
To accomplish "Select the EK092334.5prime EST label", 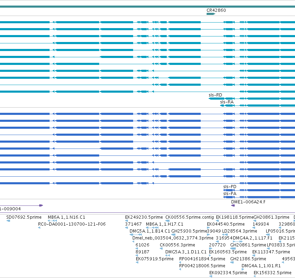I will (228, 273).
